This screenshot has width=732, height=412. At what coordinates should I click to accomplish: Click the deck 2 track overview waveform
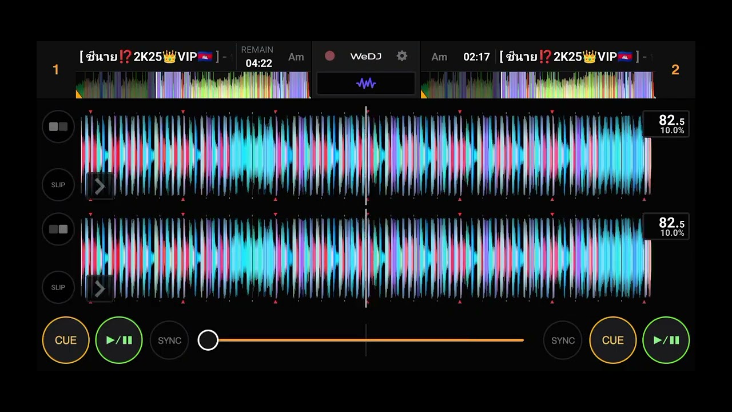point(538,85)
